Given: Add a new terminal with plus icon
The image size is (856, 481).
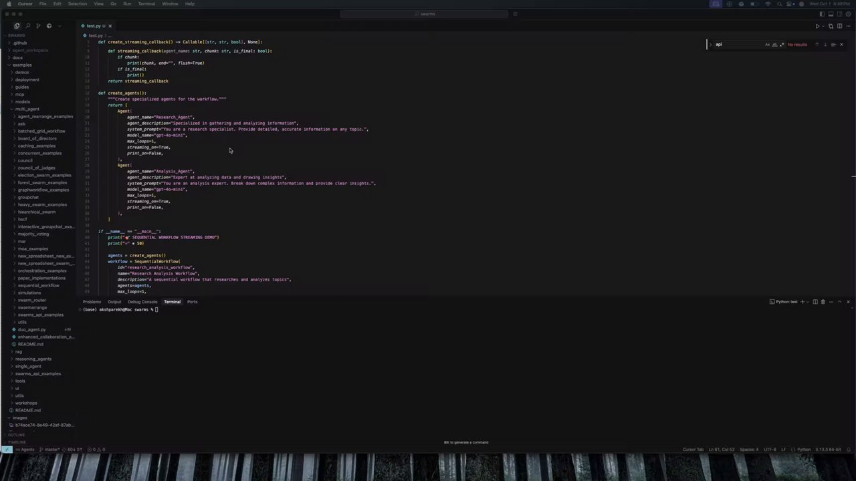Looking at the screenshot, I should coord(802,302).
